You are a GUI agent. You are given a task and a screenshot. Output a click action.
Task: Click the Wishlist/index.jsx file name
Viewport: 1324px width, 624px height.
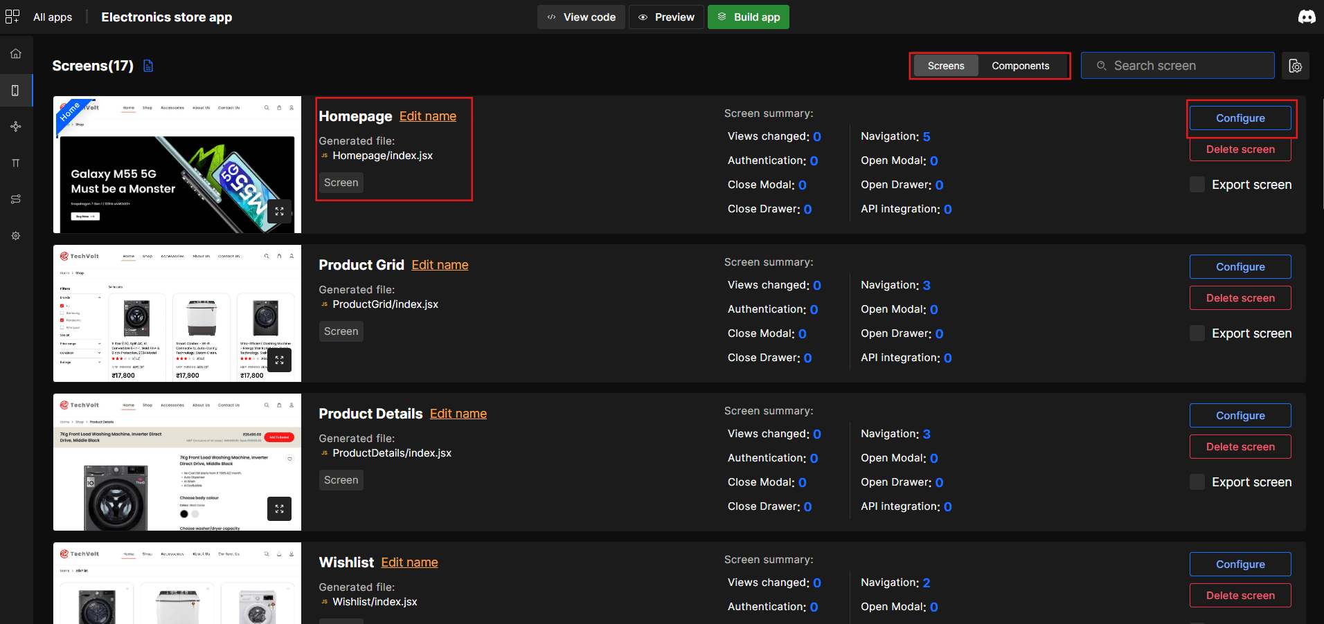coord(375,602)
